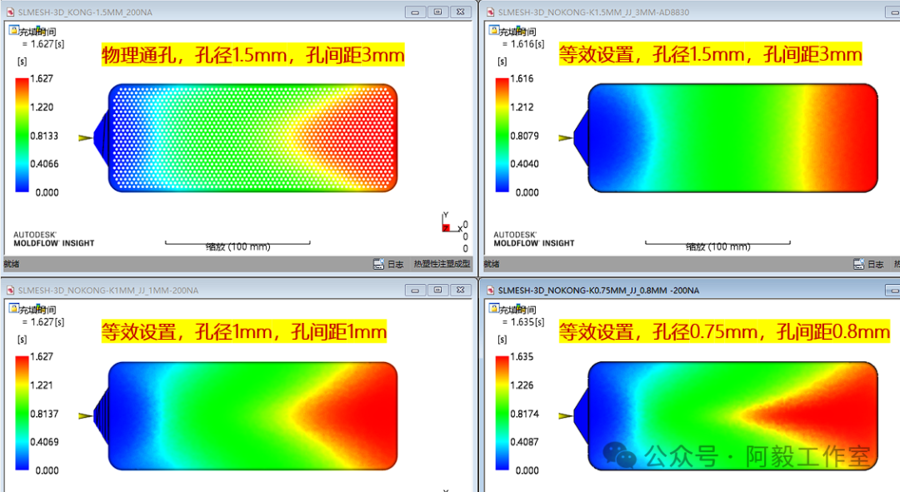Click the '日志' label in the K1.5MM_JJ_3MM status bar
The width and height of the screenshot is (900, 492).
(875, 265)
